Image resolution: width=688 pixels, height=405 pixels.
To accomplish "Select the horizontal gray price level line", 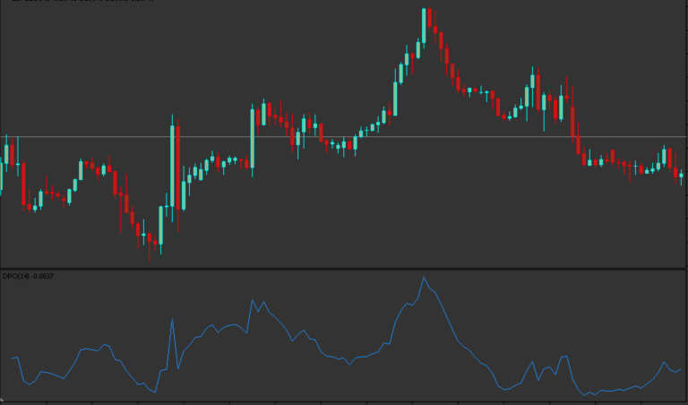I will pos(344,137).
